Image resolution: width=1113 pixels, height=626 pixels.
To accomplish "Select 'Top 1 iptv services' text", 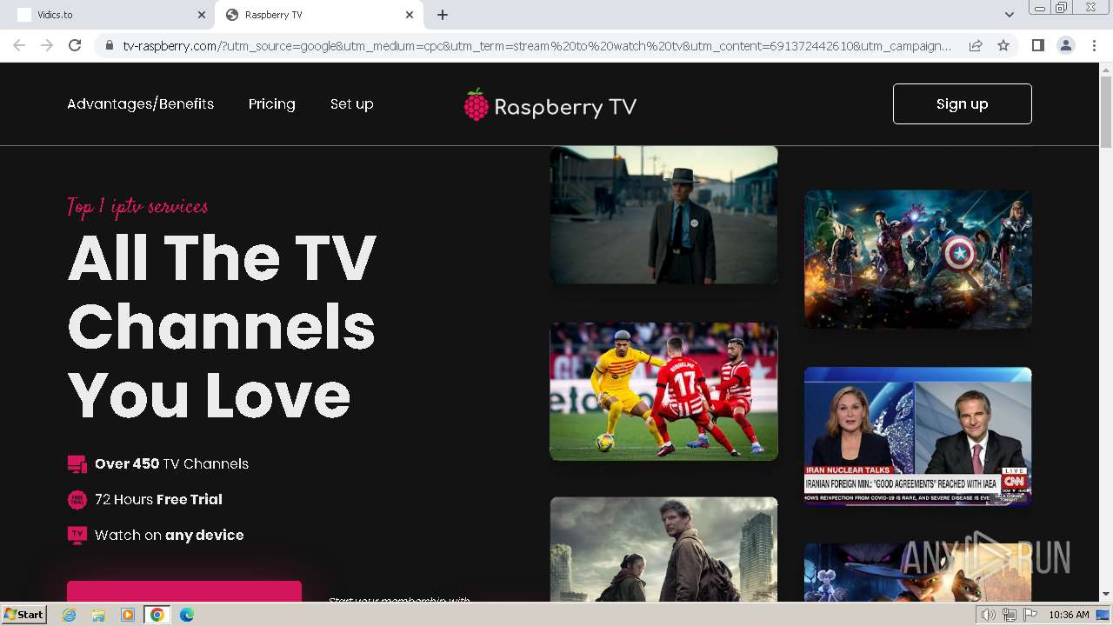I will click(x=137, y=207).
